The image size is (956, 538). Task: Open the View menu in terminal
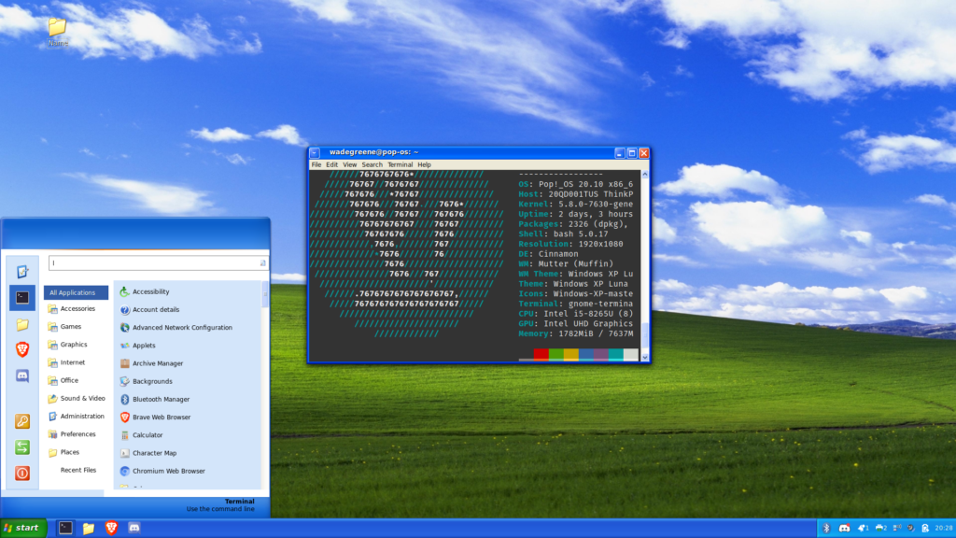pyautogui.click(x=349, y=164)
